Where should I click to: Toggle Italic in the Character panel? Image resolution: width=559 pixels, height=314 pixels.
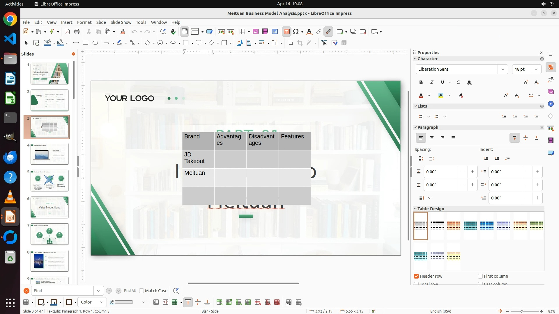[431, 82]
